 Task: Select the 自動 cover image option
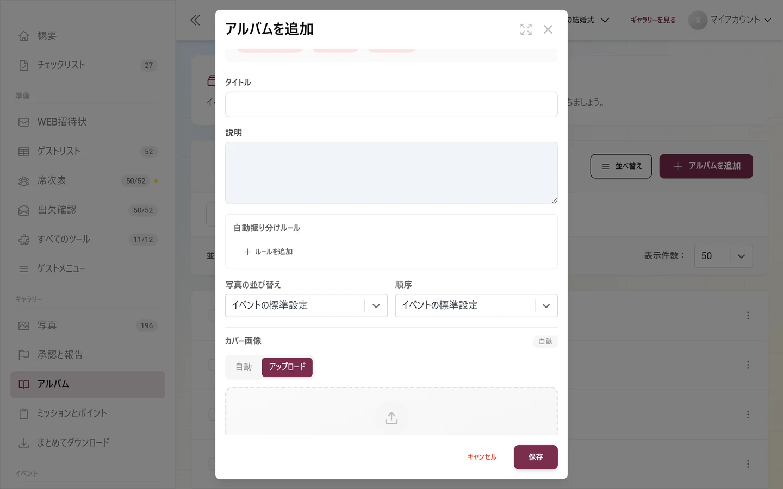click(244, 367)
